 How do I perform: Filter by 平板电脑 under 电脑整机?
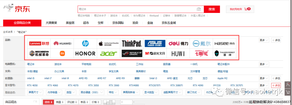pos(87,64)
